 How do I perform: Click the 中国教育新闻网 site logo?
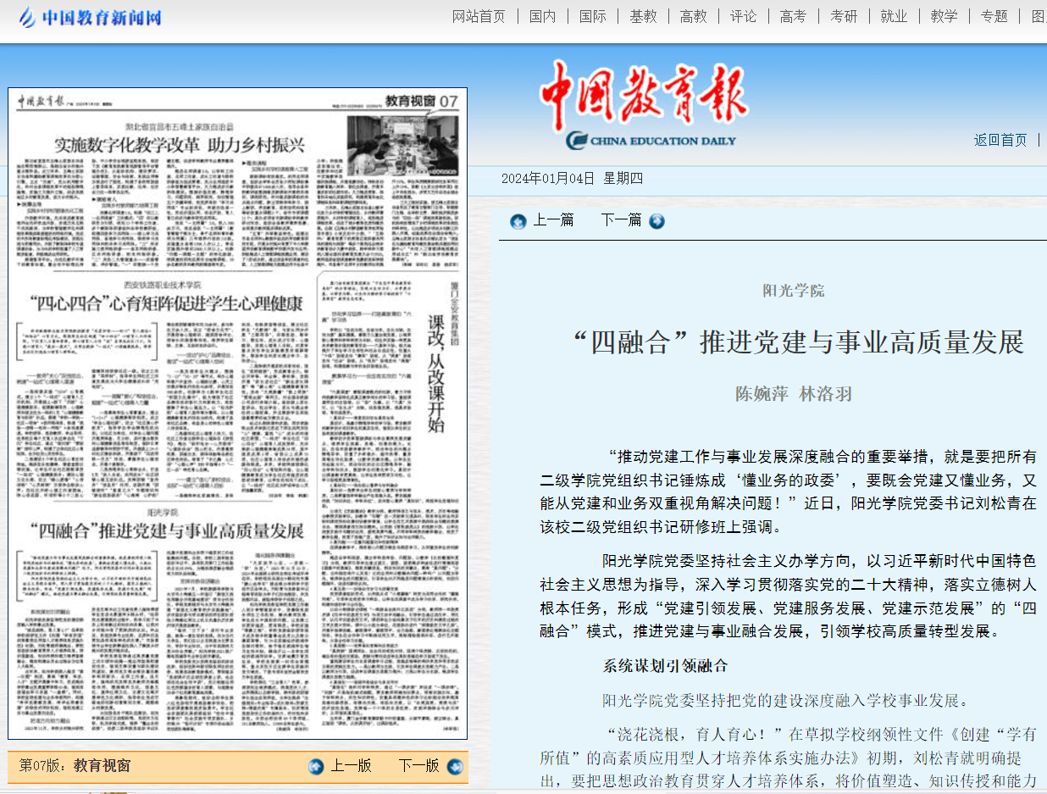pyautogui.click(x=89, y=17)
